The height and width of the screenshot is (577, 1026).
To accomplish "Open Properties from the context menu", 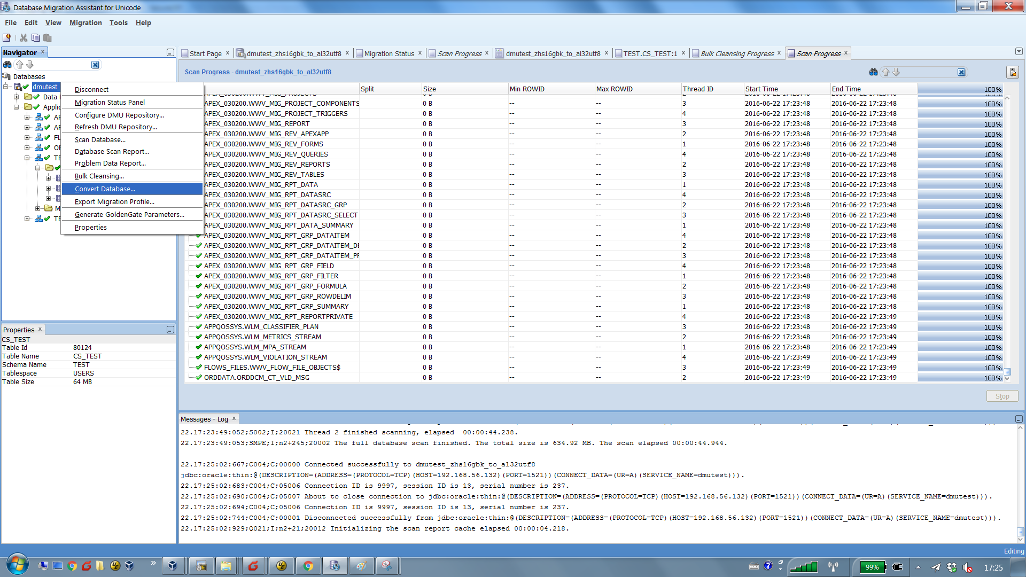I will pos(132,227).
